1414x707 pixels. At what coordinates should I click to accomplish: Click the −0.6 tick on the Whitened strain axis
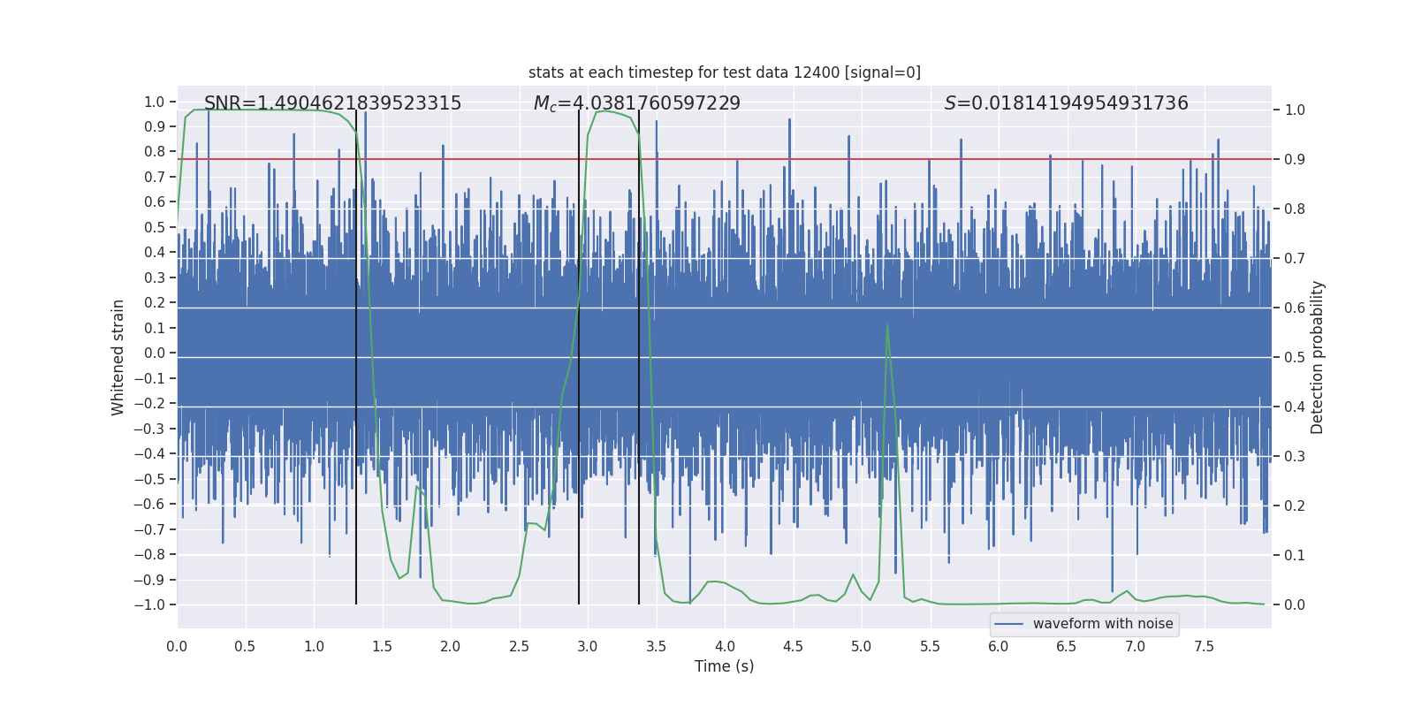pos(149,505)
